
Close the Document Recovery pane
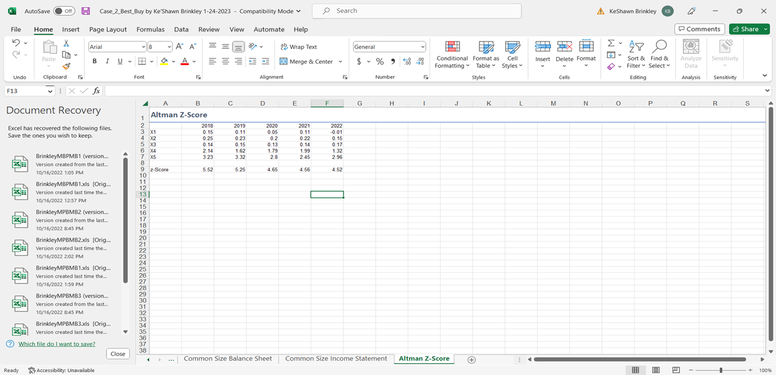tap(118, 353)
